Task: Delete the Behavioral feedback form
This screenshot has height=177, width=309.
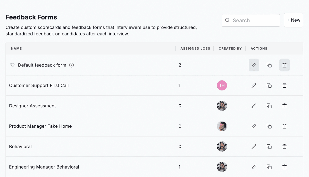Action: coord(285,147)
